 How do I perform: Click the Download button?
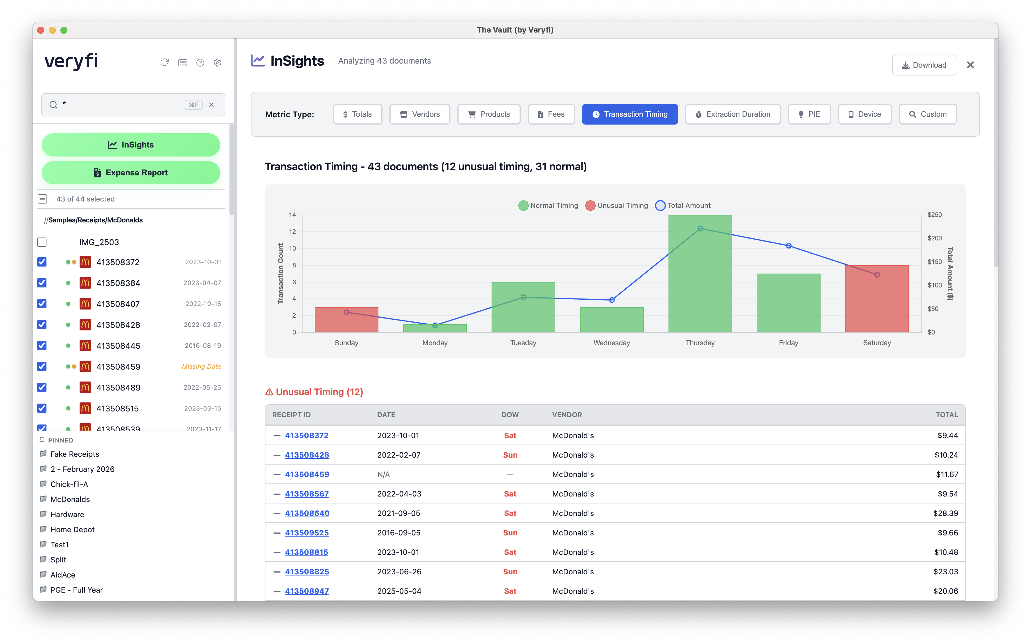(x=924, y=65)
